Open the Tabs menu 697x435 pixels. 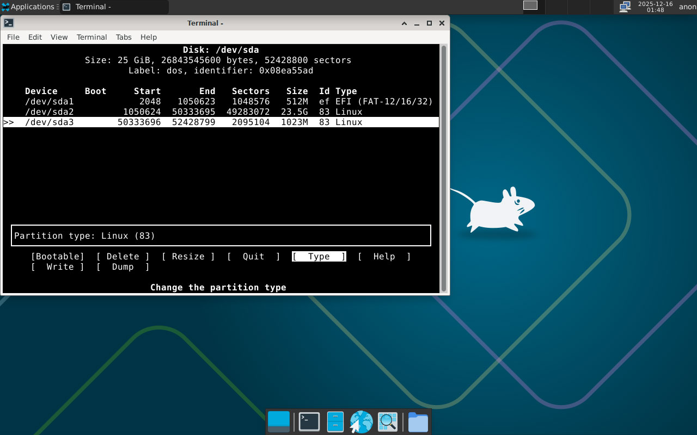tap(124, 37)
